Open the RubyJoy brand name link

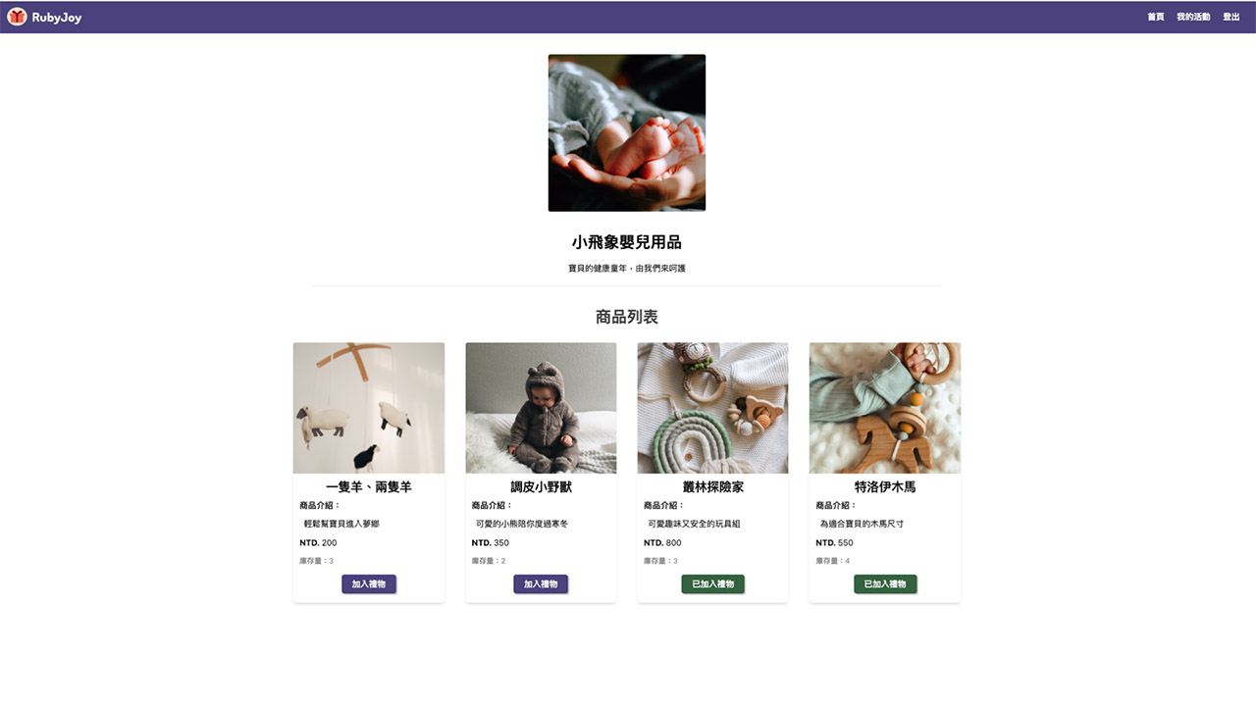click(57, 18)
